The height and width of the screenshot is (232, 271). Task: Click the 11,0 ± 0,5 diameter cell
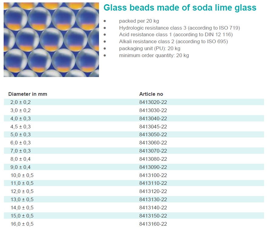tap(22, 183)
